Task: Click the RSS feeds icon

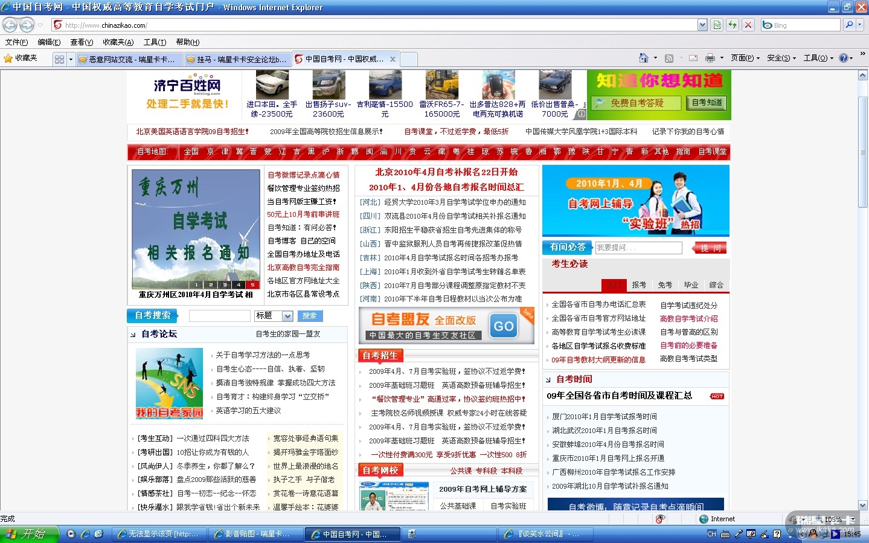Action: pyautogui.click(x=669, y=59)
